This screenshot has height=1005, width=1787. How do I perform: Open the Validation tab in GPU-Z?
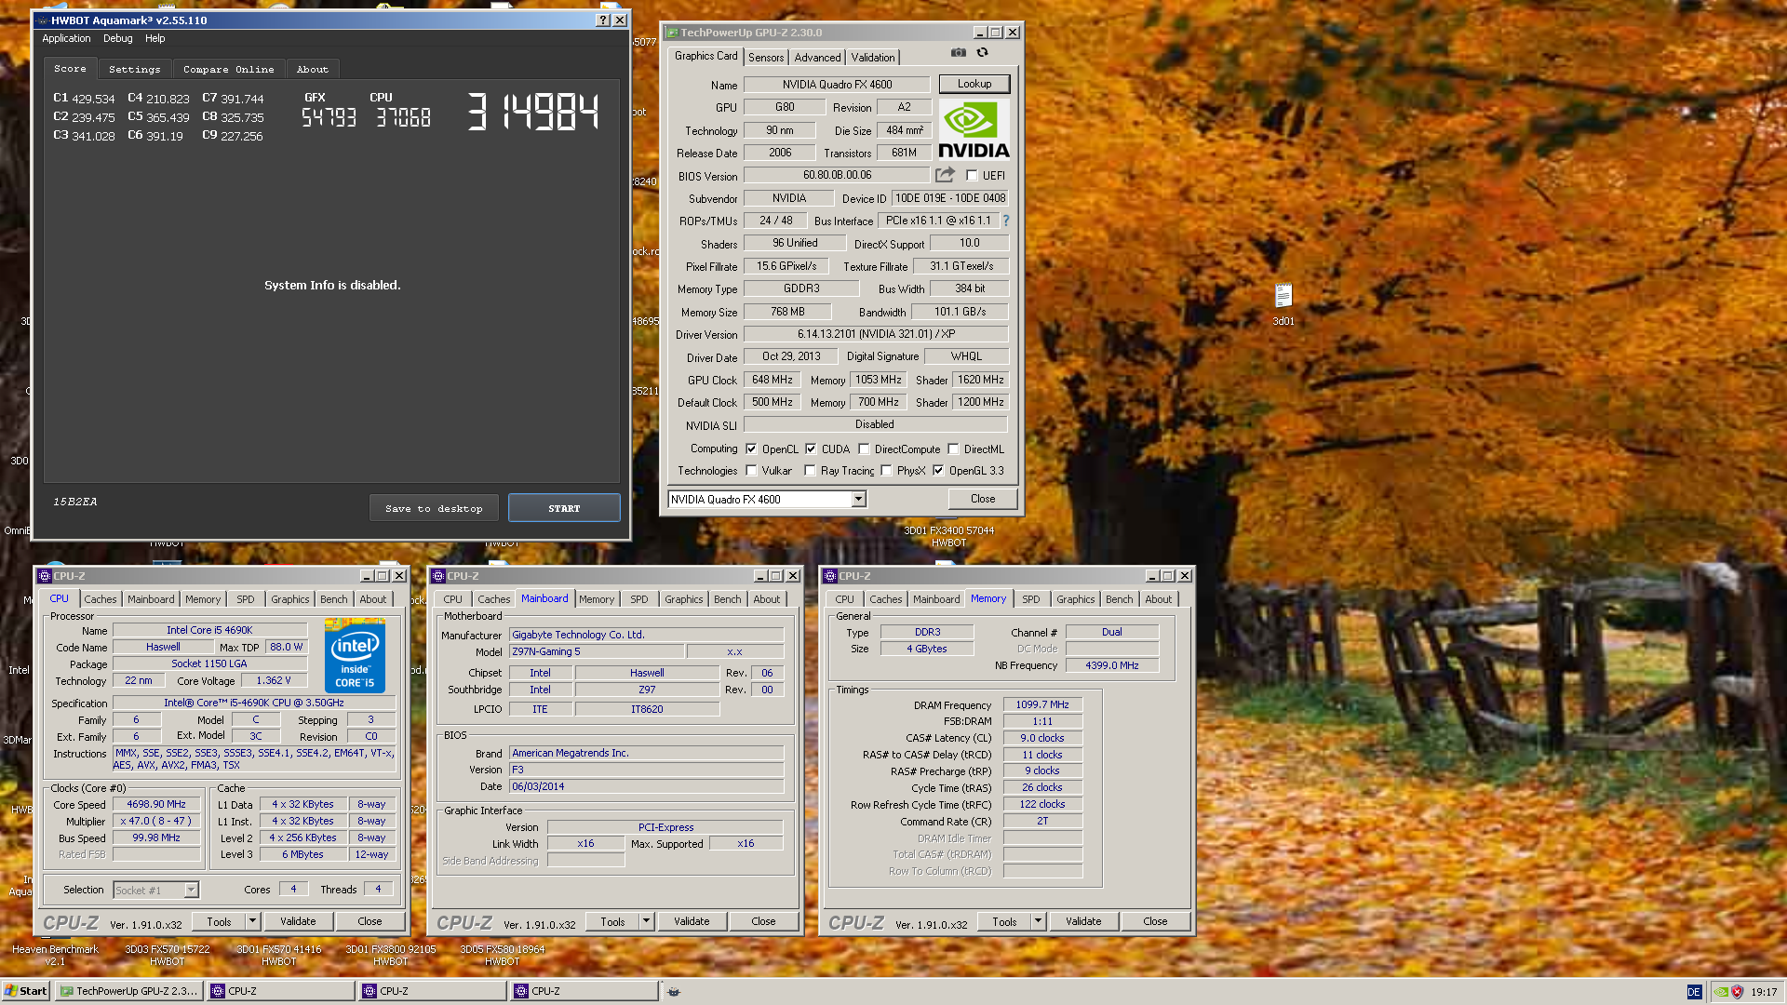[x=873, y=58]
